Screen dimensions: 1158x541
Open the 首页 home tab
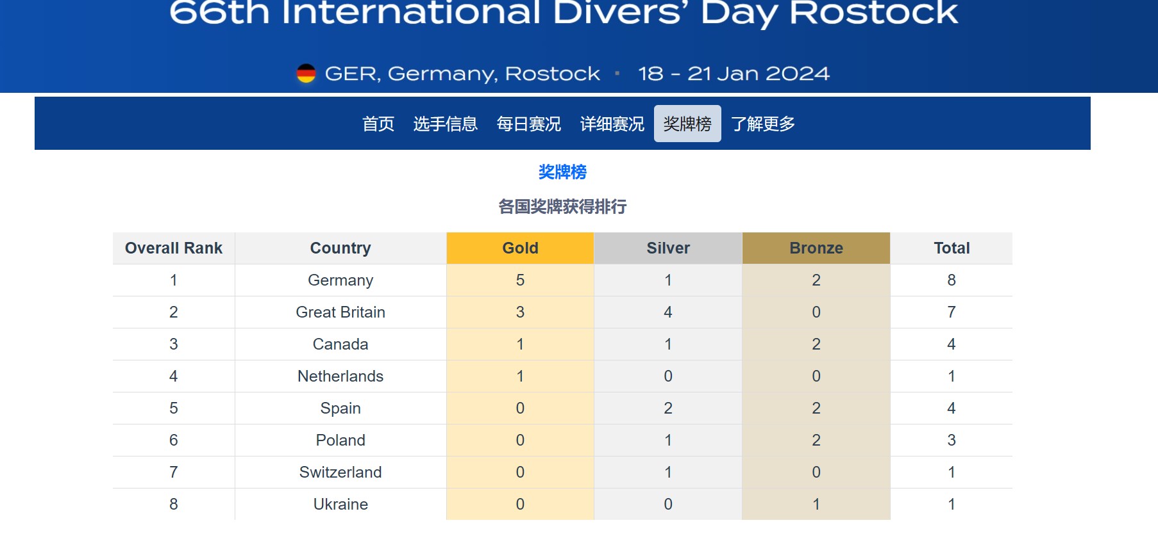[x=378, y=124]
